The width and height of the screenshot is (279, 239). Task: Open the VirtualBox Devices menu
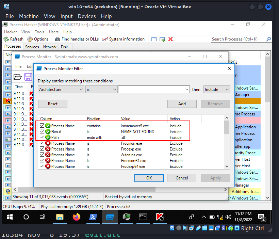(x=87, y=16)
